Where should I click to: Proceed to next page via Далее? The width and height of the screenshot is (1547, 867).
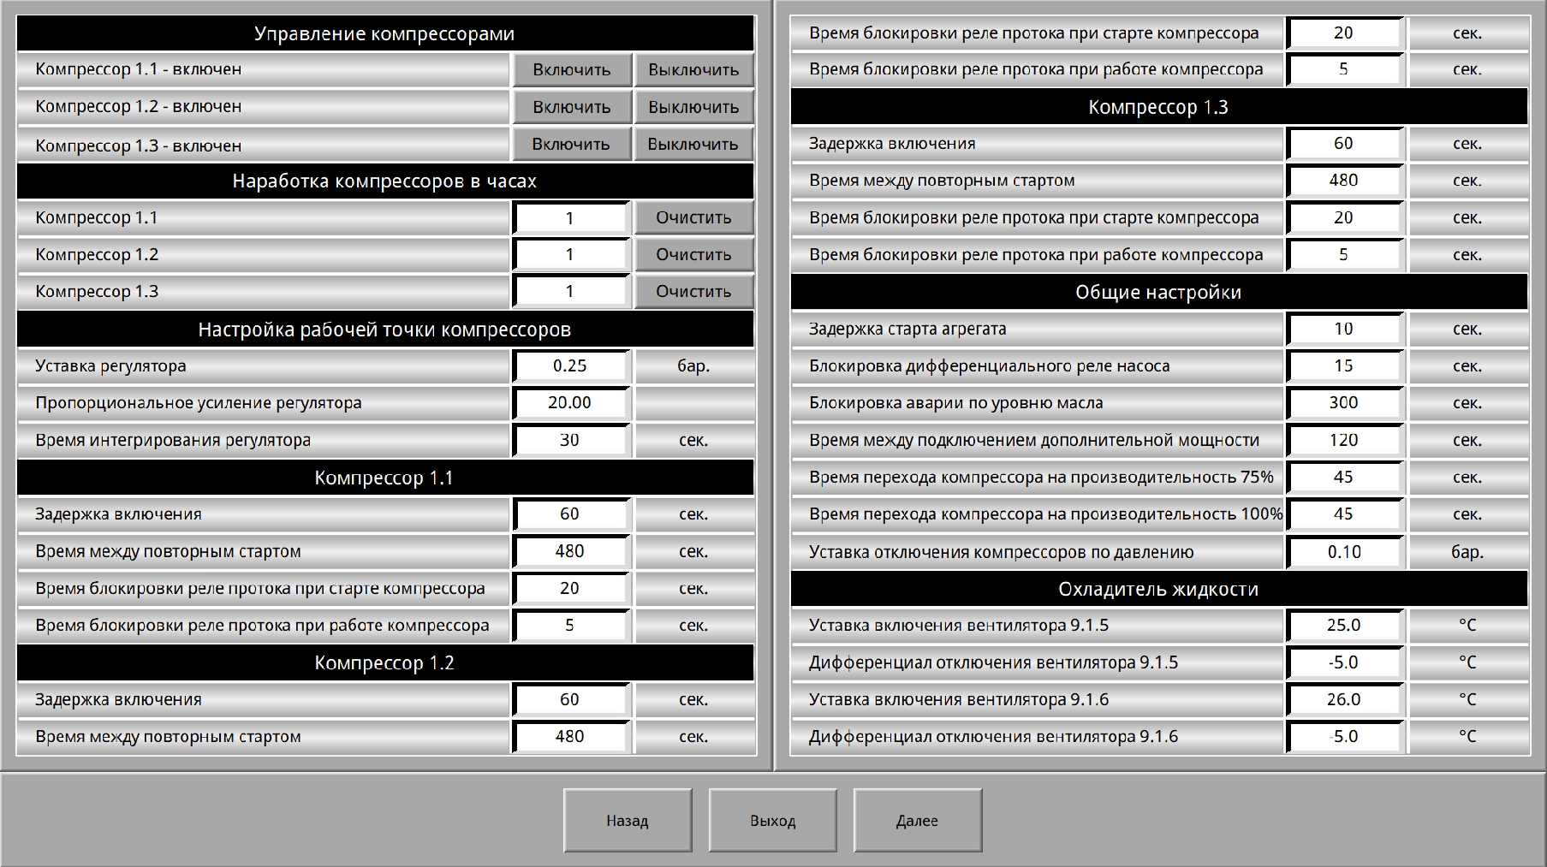917,821
